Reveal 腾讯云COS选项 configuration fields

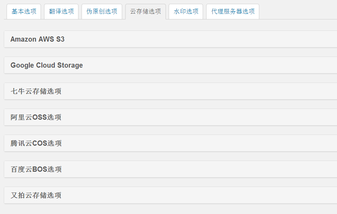point(36,143)
